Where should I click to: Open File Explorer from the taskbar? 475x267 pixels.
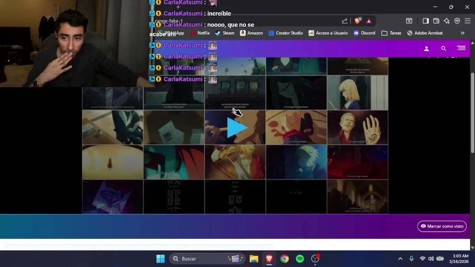pos(254,259)
